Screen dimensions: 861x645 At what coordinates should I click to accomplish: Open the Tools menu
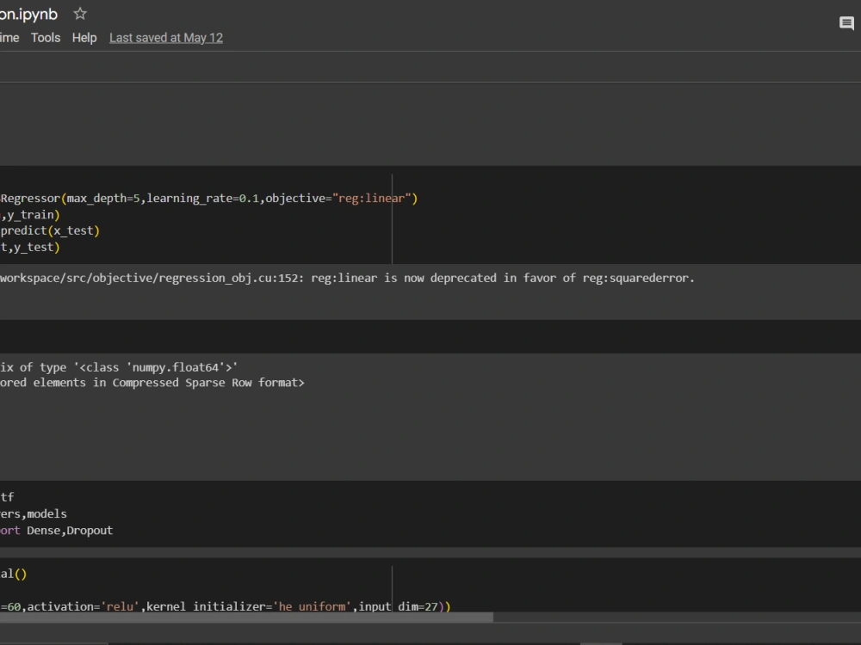[45, 38]
